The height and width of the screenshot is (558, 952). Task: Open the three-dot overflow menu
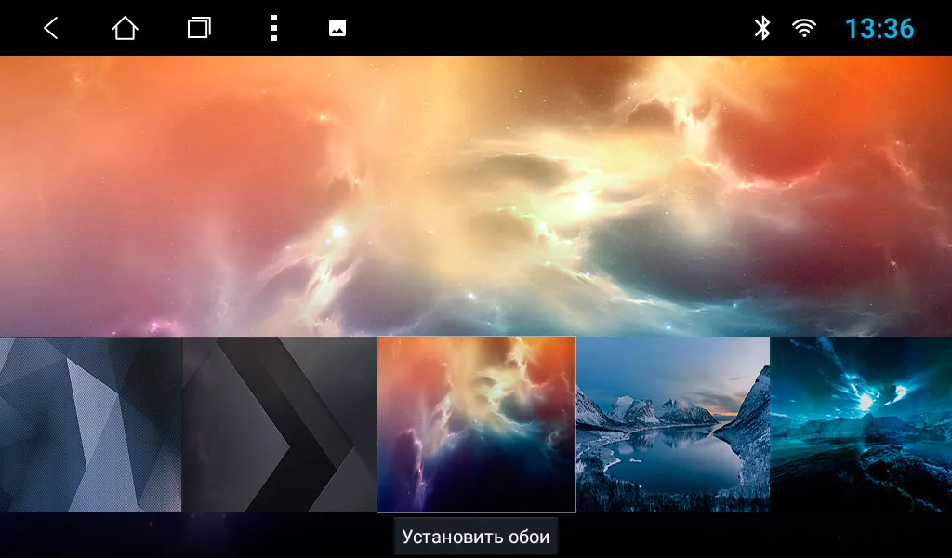(x=273, y=29)
